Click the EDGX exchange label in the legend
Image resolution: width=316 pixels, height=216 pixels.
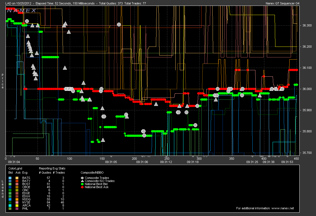click(26, 196)
